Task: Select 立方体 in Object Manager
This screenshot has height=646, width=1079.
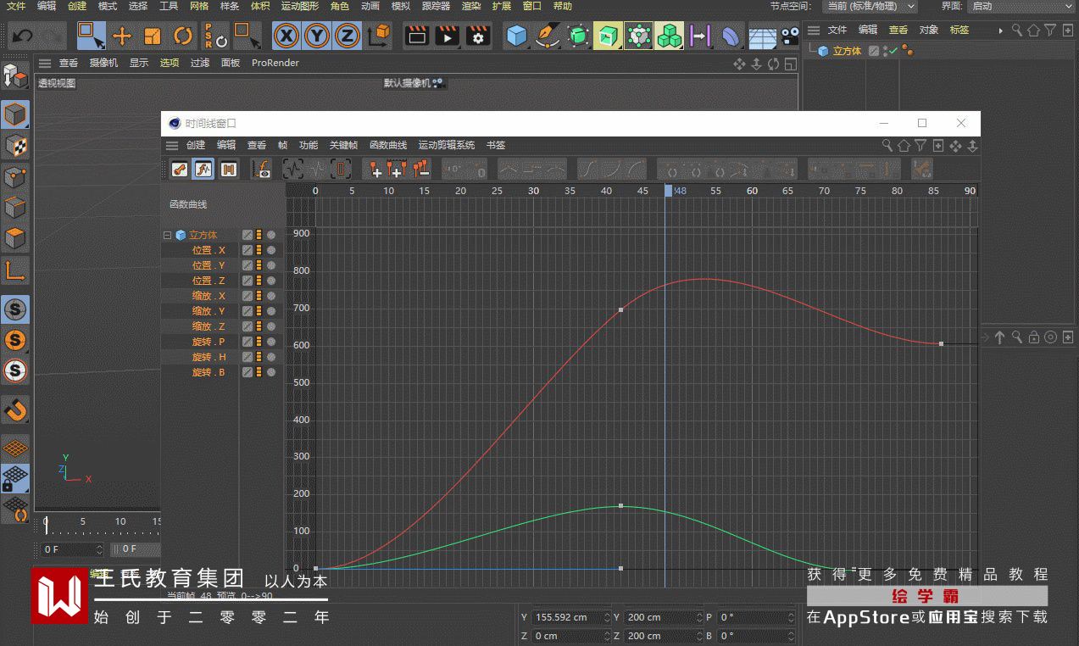Action: 847,51
